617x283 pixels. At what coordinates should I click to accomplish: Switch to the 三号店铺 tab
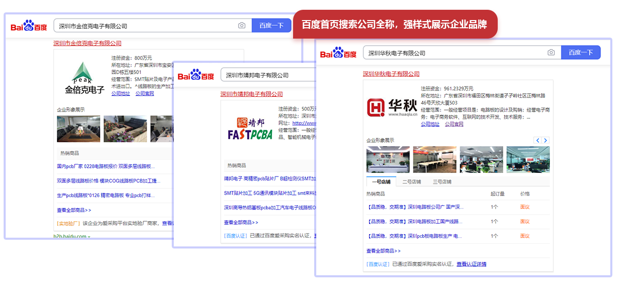coord(442,182)
